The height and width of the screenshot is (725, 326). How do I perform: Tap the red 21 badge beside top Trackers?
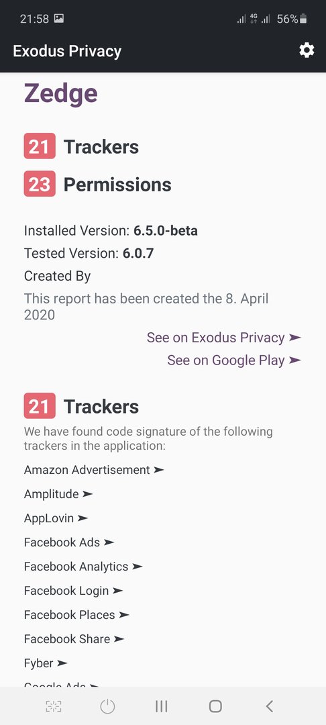pyautogui.click(x=40, y=146)
